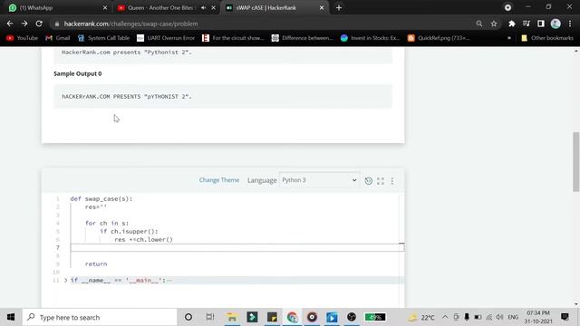Open the Other bookmarks folder
Screen dimensions: 580x326
547,38
